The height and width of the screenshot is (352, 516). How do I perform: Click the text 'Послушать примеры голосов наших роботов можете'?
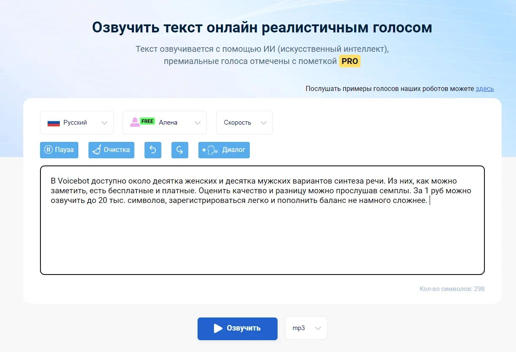point(390,88)
